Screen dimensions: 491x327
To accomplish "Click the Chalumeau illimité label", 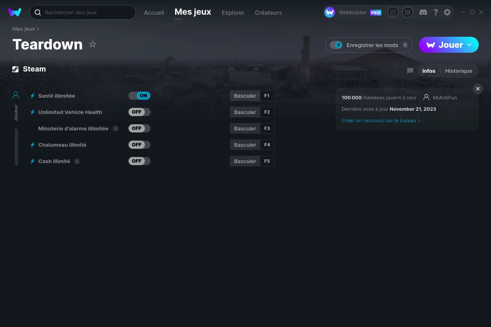I will click(x=62, y=145).
